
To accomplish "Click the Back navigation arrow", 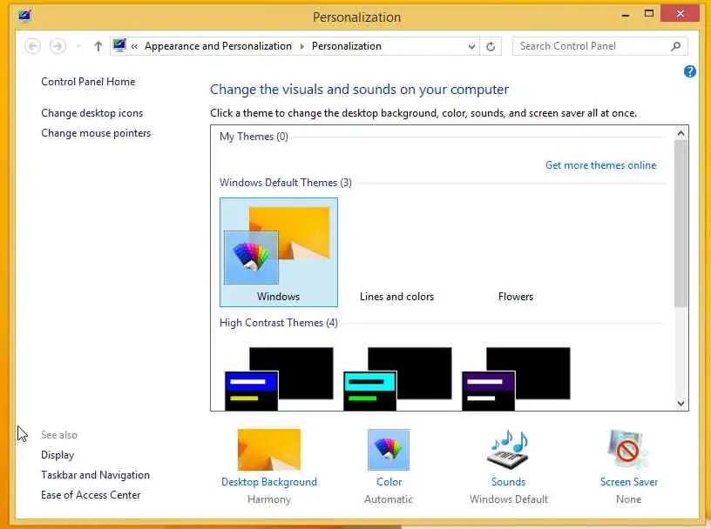I will (32, 46).
